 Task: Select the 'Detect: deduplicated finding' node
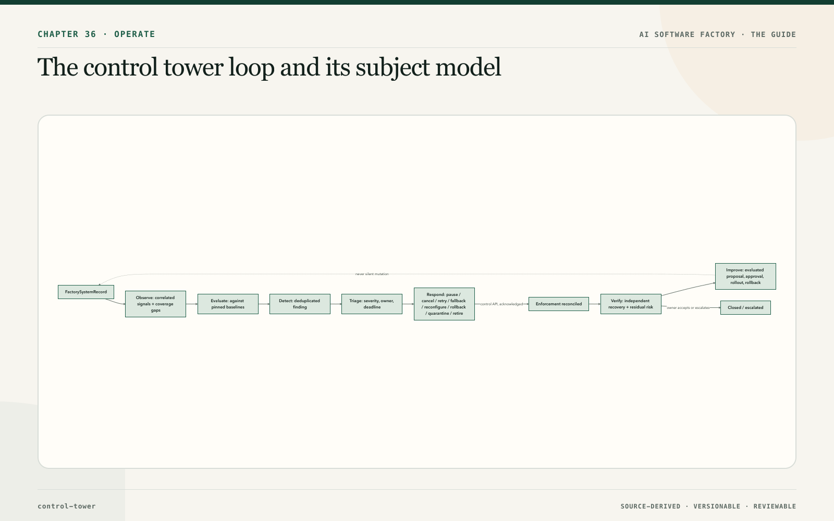pyautogui.click(x=300, y=304)
